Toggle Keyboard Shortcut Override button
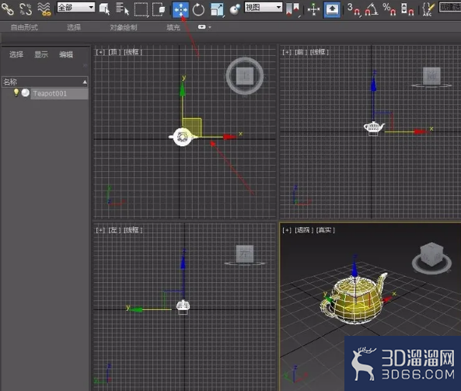 332,9
